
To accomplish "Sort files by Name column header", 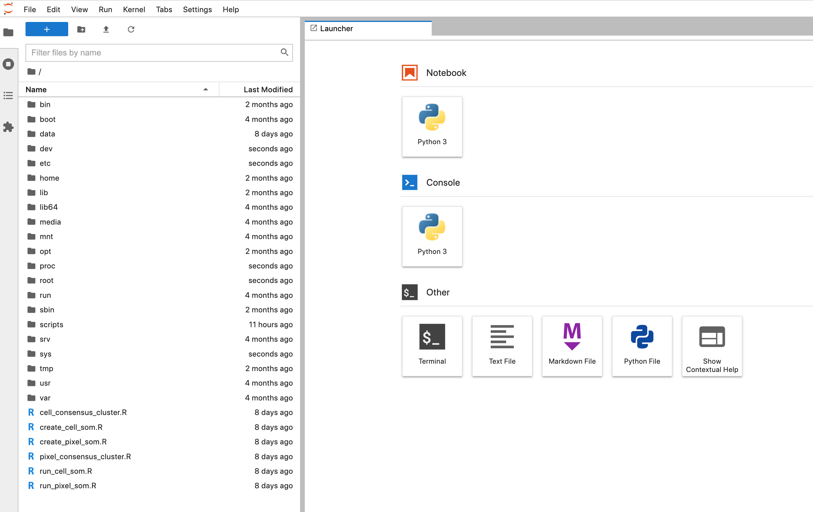I will point(36,90).
